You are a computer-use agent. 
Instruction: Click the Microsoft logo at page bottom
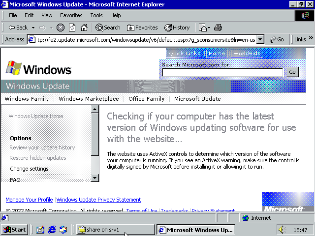tap(283, 209)
